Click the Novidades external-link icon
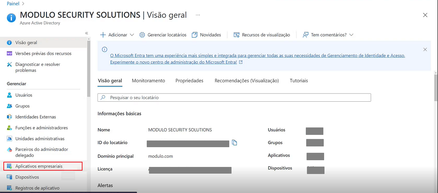 click(195, 35)
